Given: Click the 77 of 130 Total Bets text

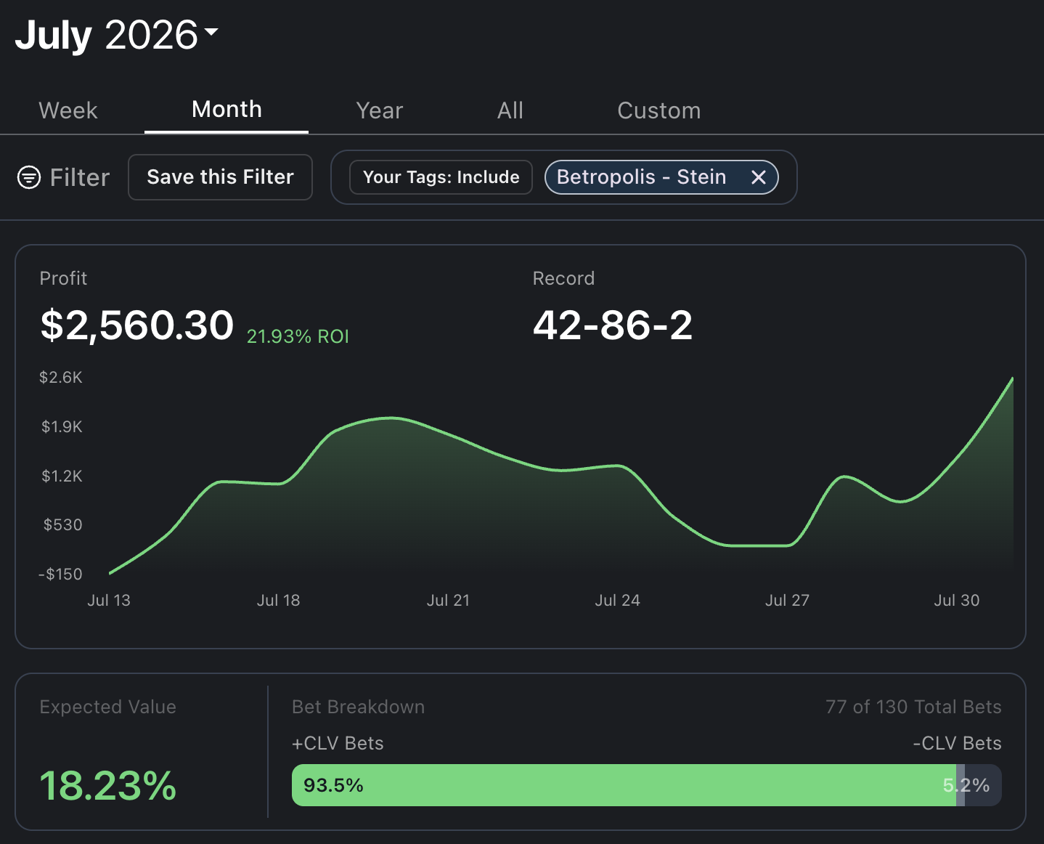Looking at the screenshot, I should pyautogui.click(x=913, y=707).
